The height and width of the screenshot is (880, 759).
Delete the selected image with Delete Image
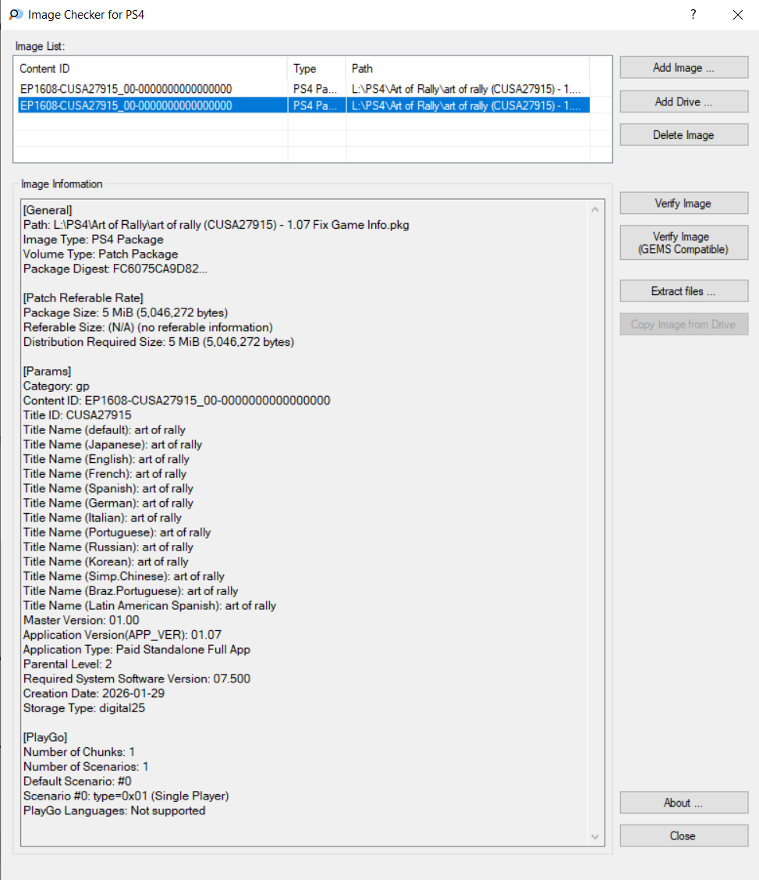click(684, 134)
